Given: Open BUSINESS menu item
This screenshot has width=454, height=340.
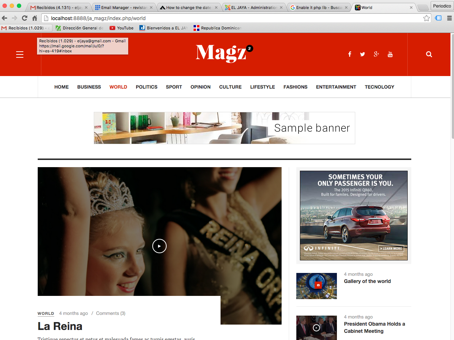Looking at the screenshot, I should [89, 87].
